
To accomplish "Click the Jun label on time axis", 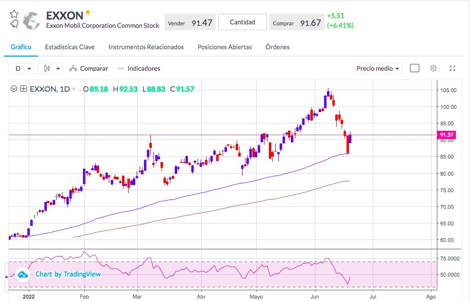I will pos(315,297).
